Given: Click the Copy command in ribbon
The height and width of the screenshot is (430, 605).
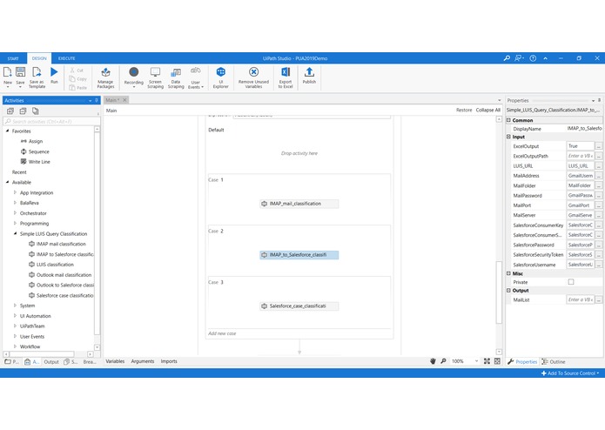Looking at the screenshot, I should pos(78,78).
